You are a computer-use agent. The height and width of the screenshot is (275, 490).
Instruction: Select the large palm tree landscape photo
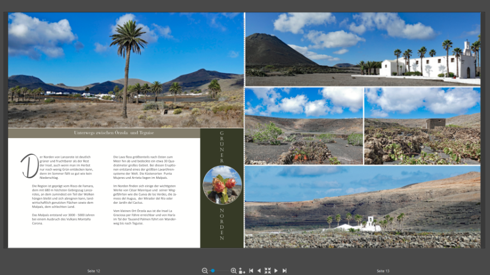point(126,70)
